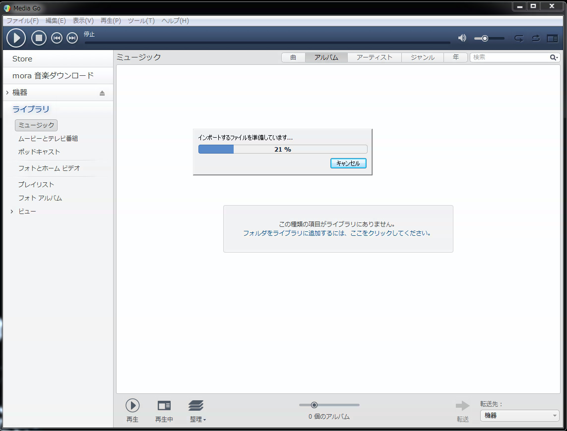Skip to the next track
This screenshot has height=431, width=567.
(x=72, y=38)
